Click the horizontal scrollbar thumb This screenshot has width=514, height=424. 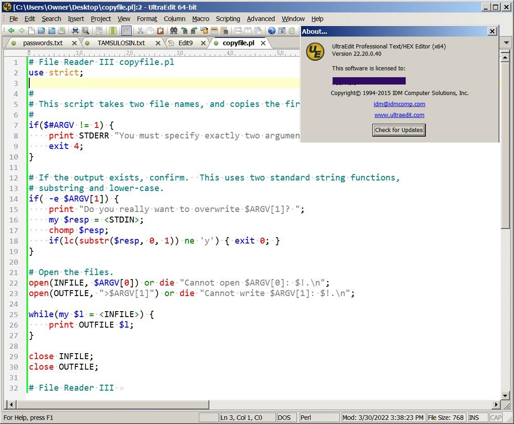113,405
